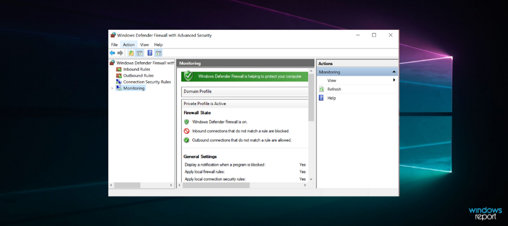Screen dimensions: 508x226
Task: Click the green Refresh icon in Actions
Action: tap(321, 89)
